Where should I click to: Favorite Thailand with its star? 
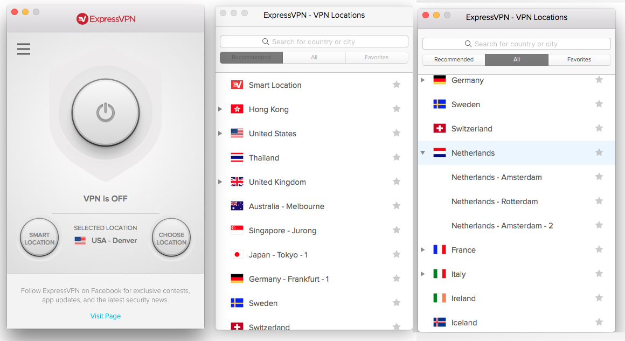pos(396,157)
